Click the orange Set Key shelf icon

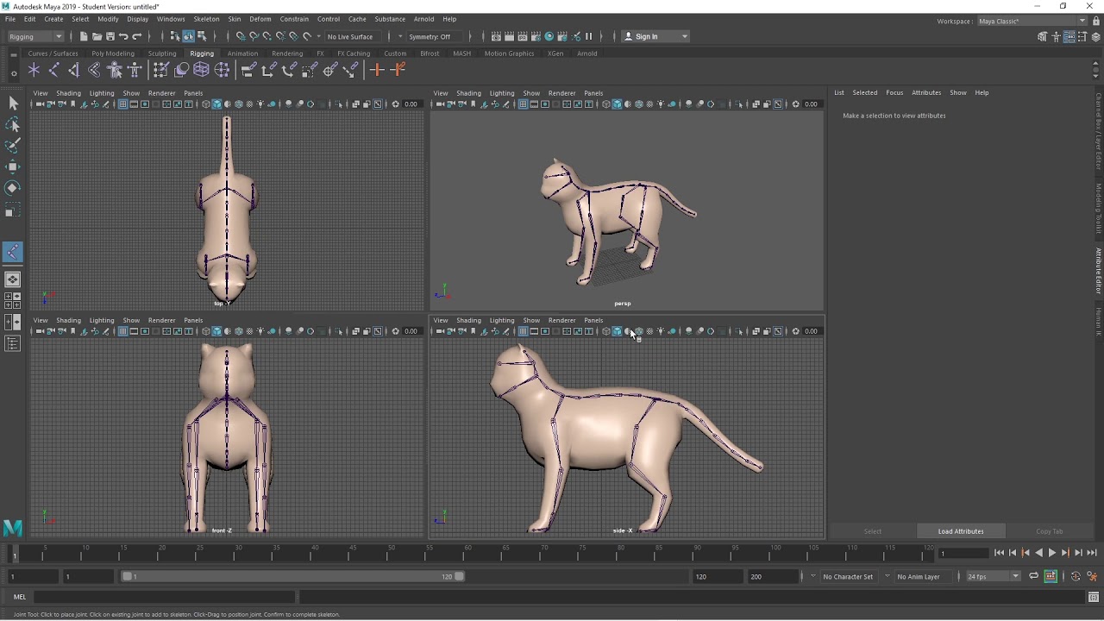tap(377, 71)
